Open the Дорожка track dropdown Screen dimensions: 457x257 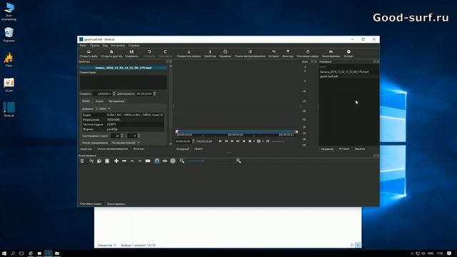point(103,109)
